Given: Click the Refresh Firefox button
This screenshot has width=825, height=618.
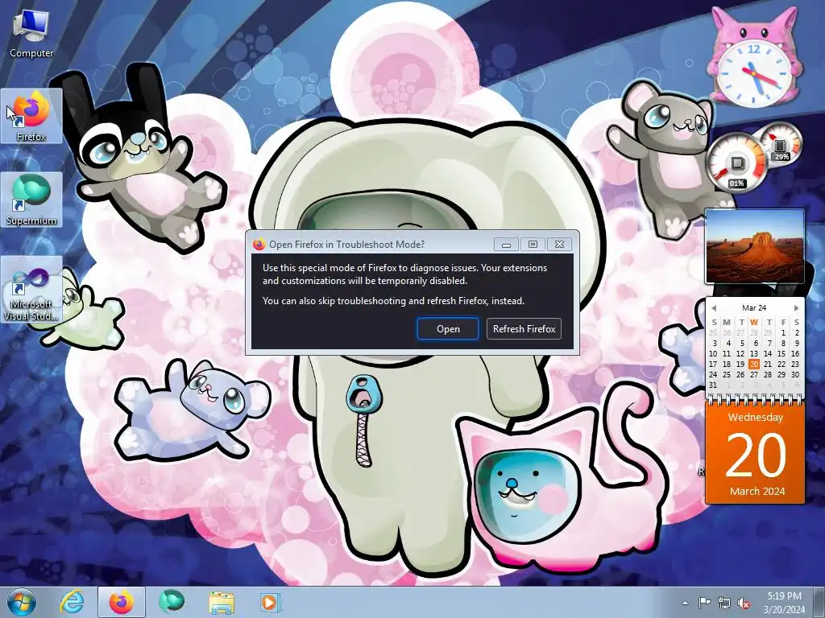Looking at the screenshot, I should coord(524,329).
